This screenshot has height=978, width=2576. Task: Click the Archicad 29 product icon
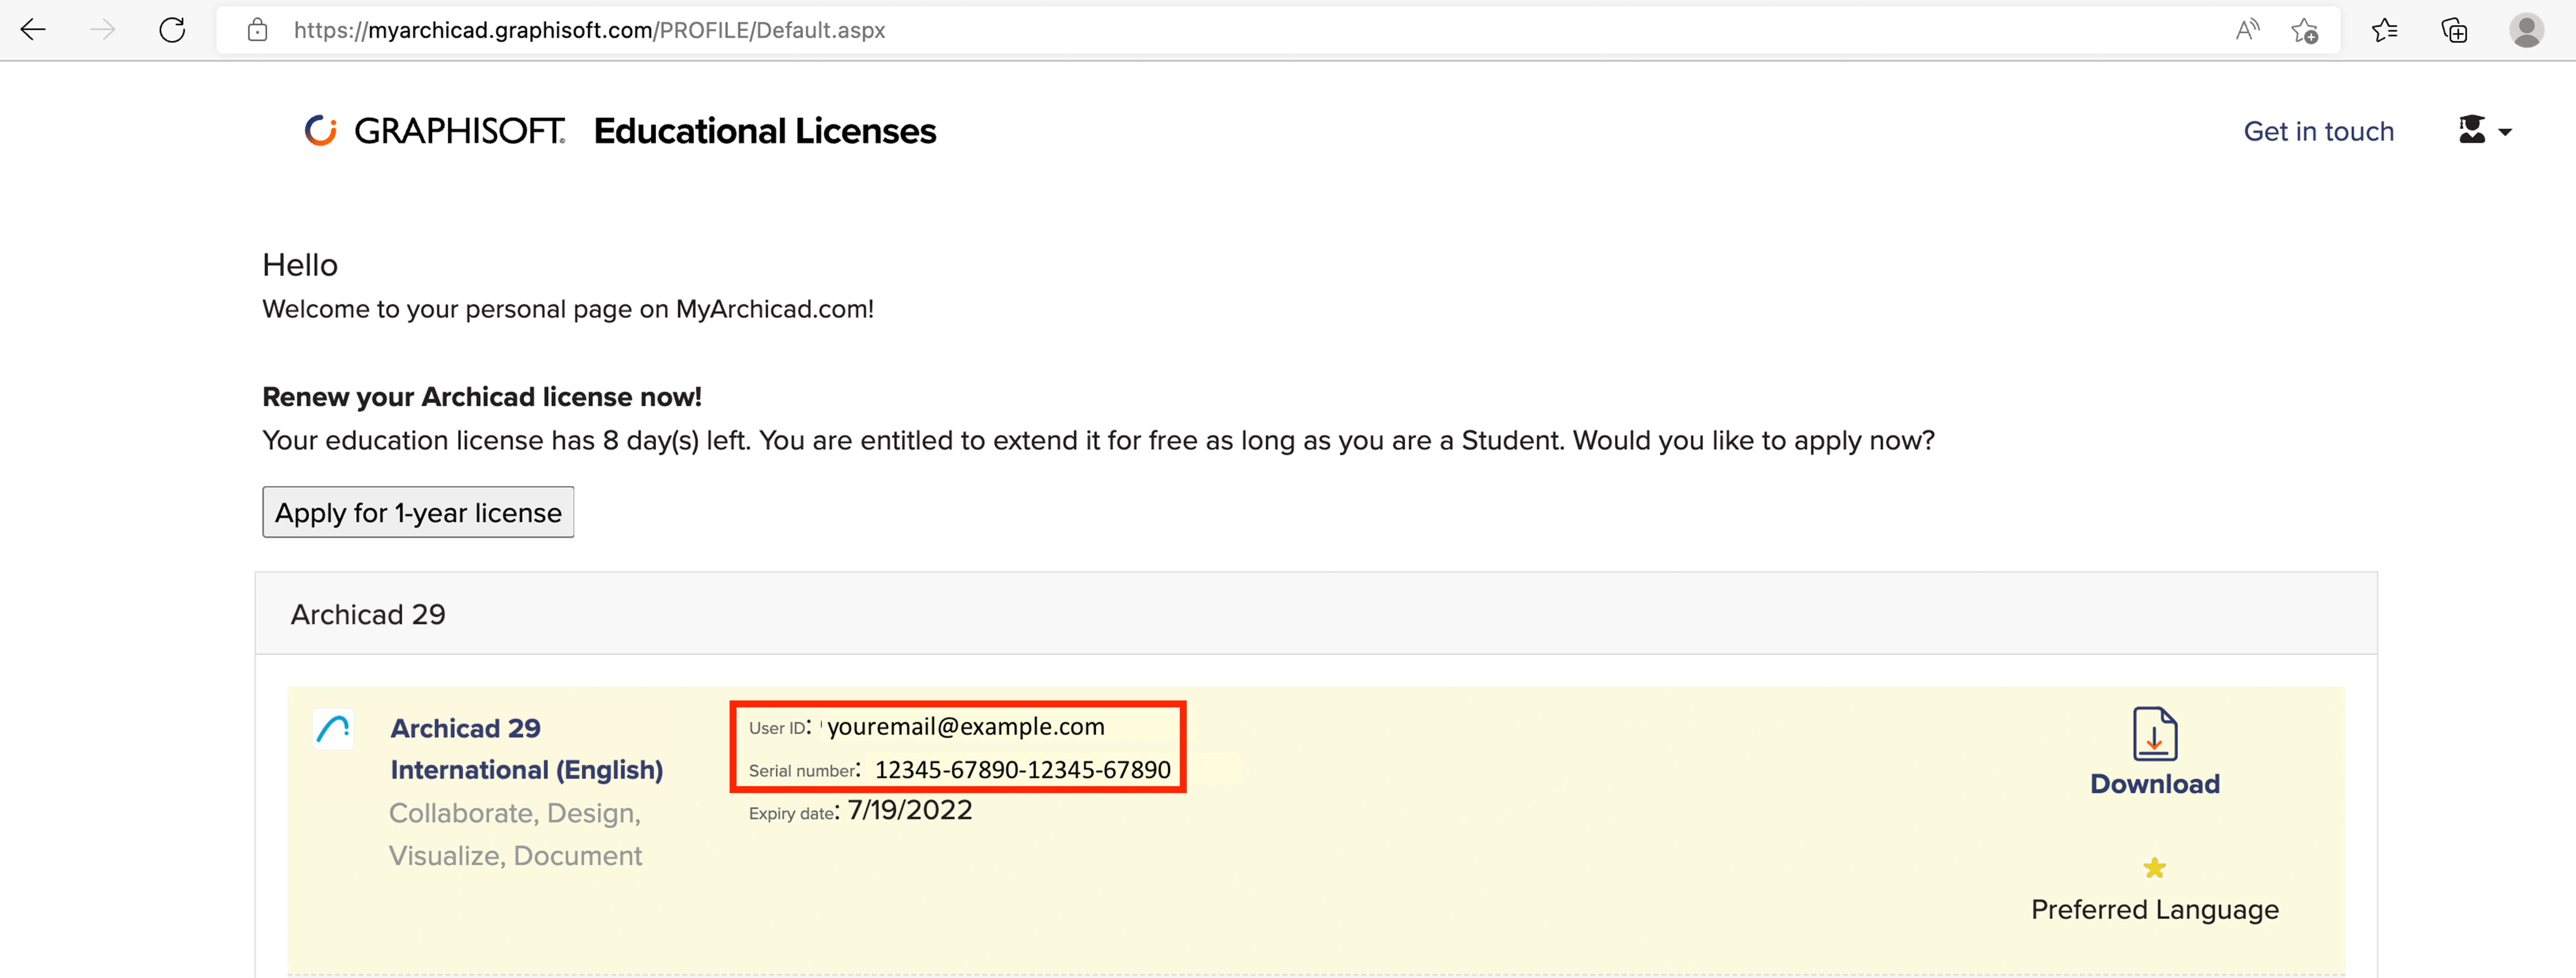pyautogui.click(x=333, y=729)
